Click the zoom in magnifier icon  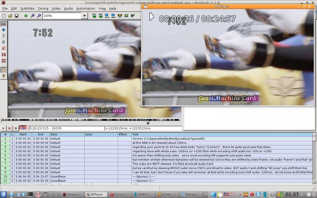32,15
